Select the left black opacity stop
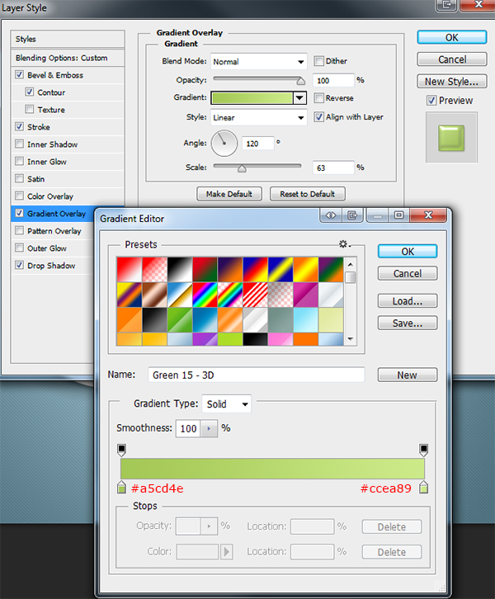 tap(121, 450)
